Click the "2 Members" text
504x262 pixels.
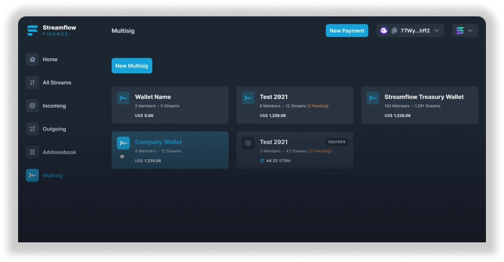tap(146, 106)
